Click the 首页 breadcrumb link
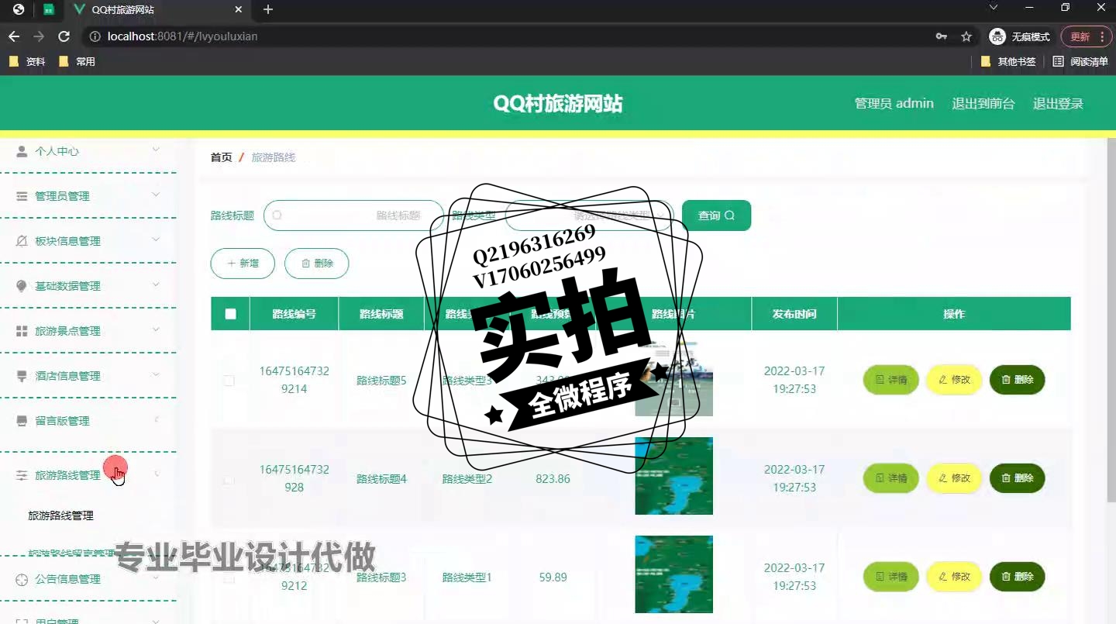Viewport: 1116px width, 624px height. (221, 157)
